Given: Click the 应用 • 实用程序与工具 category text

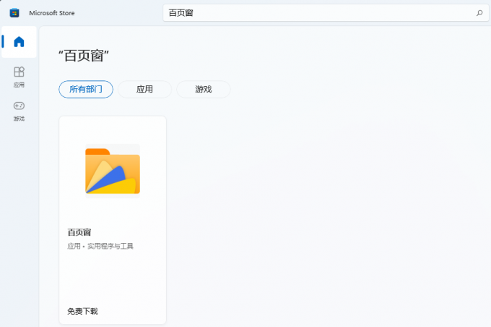Looking at the screenshot, I should coord(100,246).
